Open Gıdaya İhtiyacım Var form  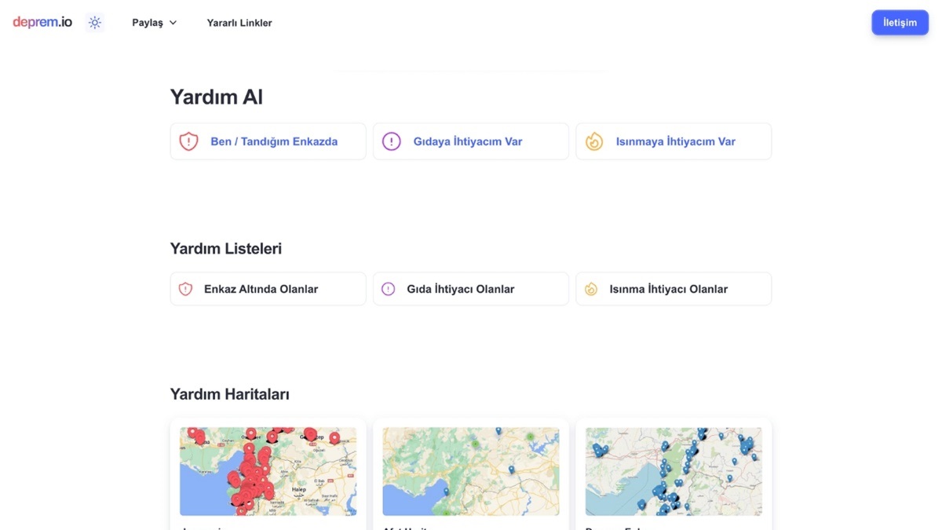pos(468,141)
